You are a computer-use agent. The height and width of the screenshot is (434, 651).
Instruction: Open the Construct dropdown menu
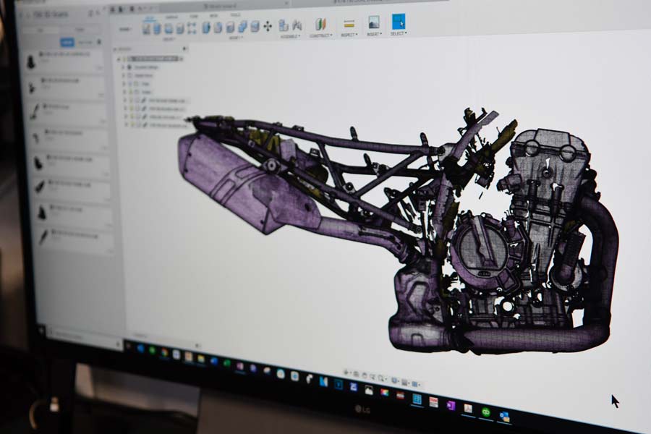[x=320, y=35]
